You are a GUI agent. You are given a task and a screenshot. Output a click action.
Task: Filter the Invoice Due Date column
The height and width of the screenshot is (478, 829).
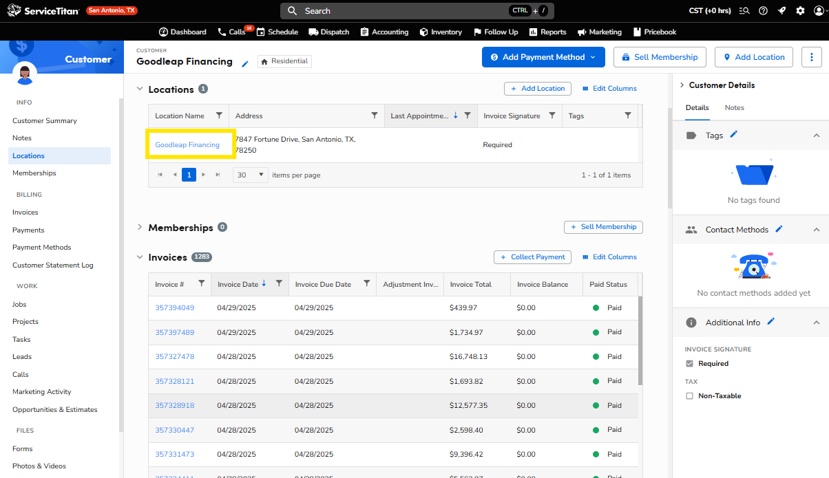click(366, 283)
